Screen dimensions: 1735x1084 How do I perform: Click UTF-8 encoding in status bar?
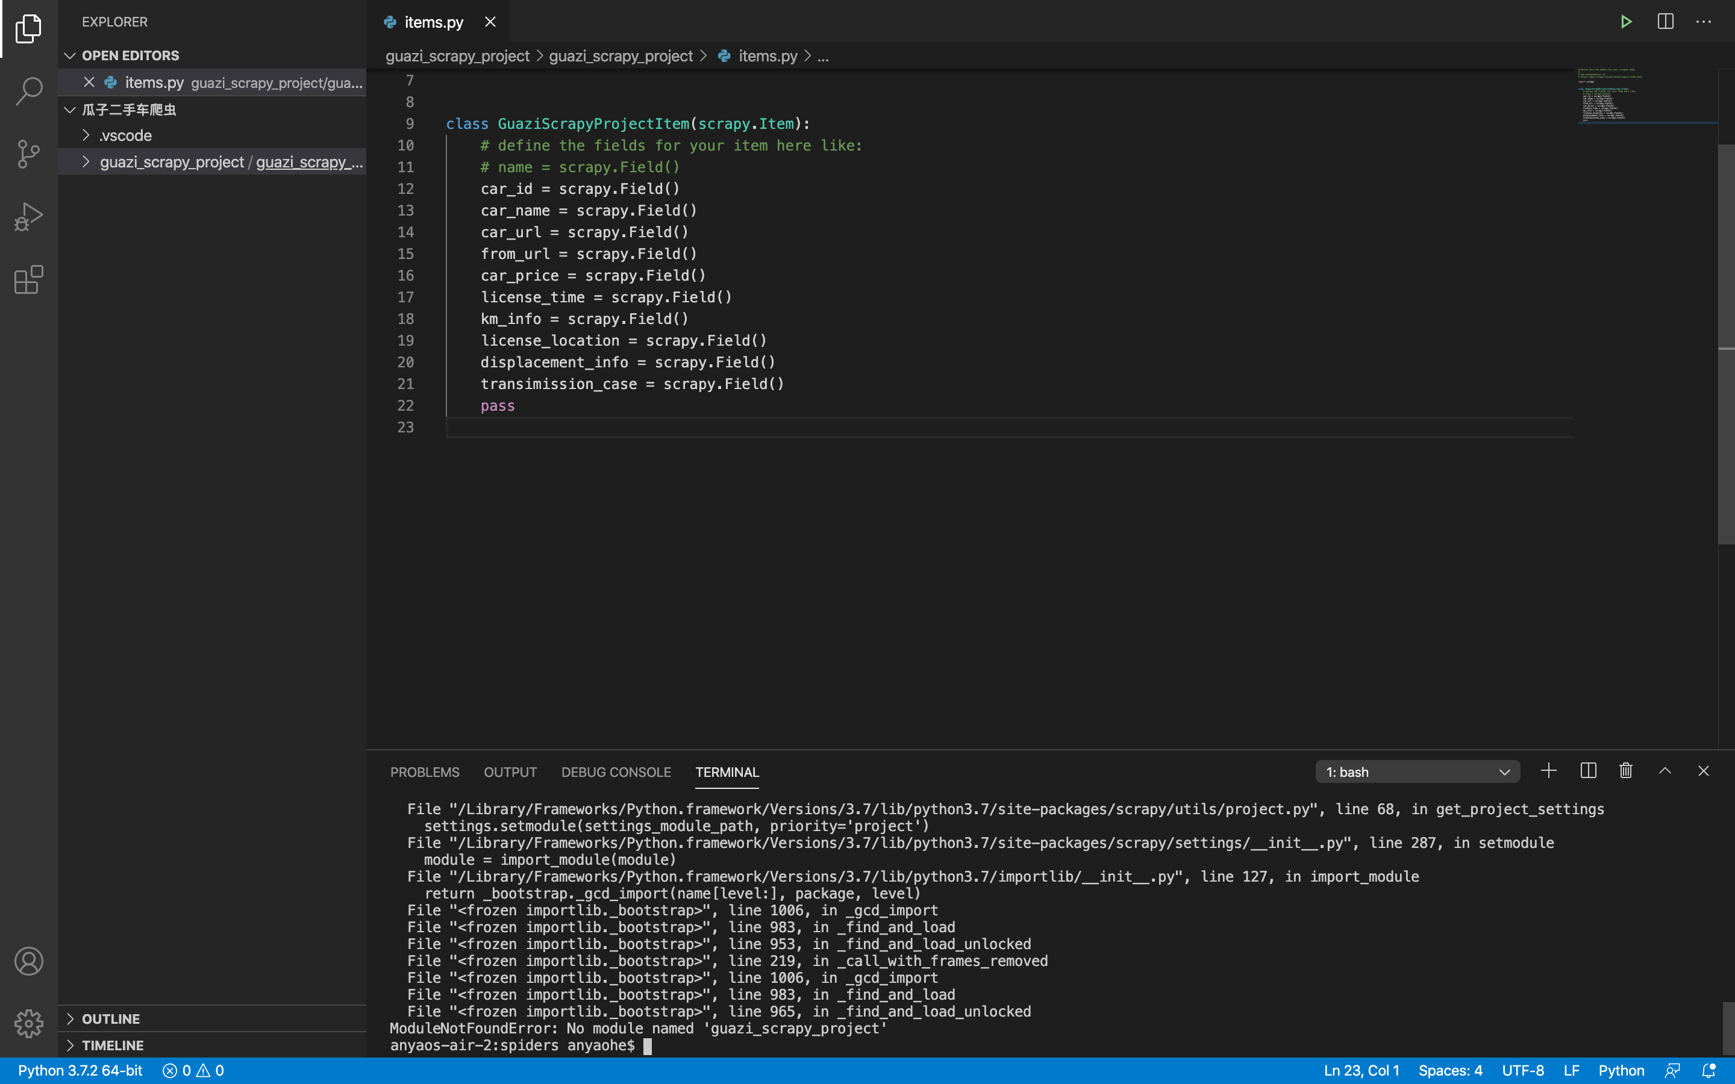pos(1523,1070)
